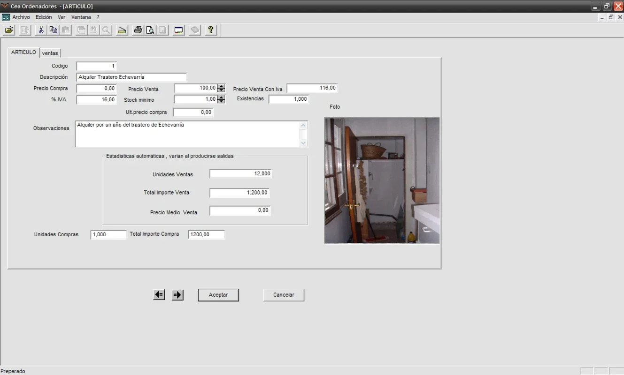Go to next record with right arrow
The height and width of the screenshot is (375, 624).
177,295
